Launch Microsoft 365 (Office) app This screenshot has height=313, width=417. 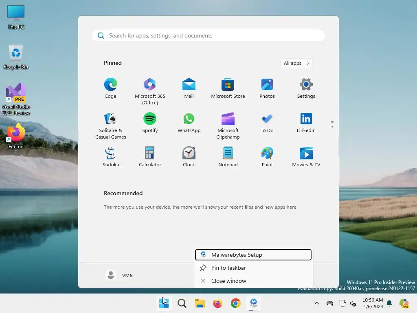coord(150,91)
